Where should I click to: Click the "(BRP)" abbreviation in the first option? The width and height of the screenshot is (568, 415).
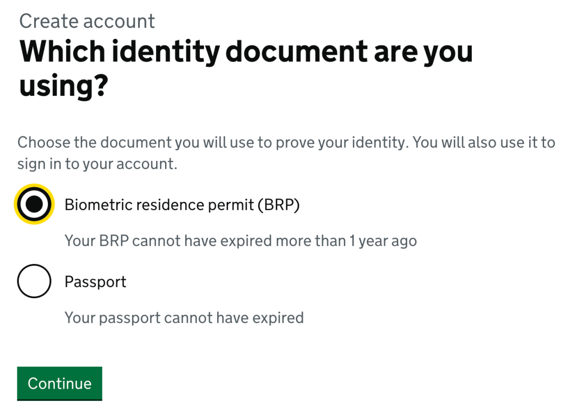tap(278, 204)
